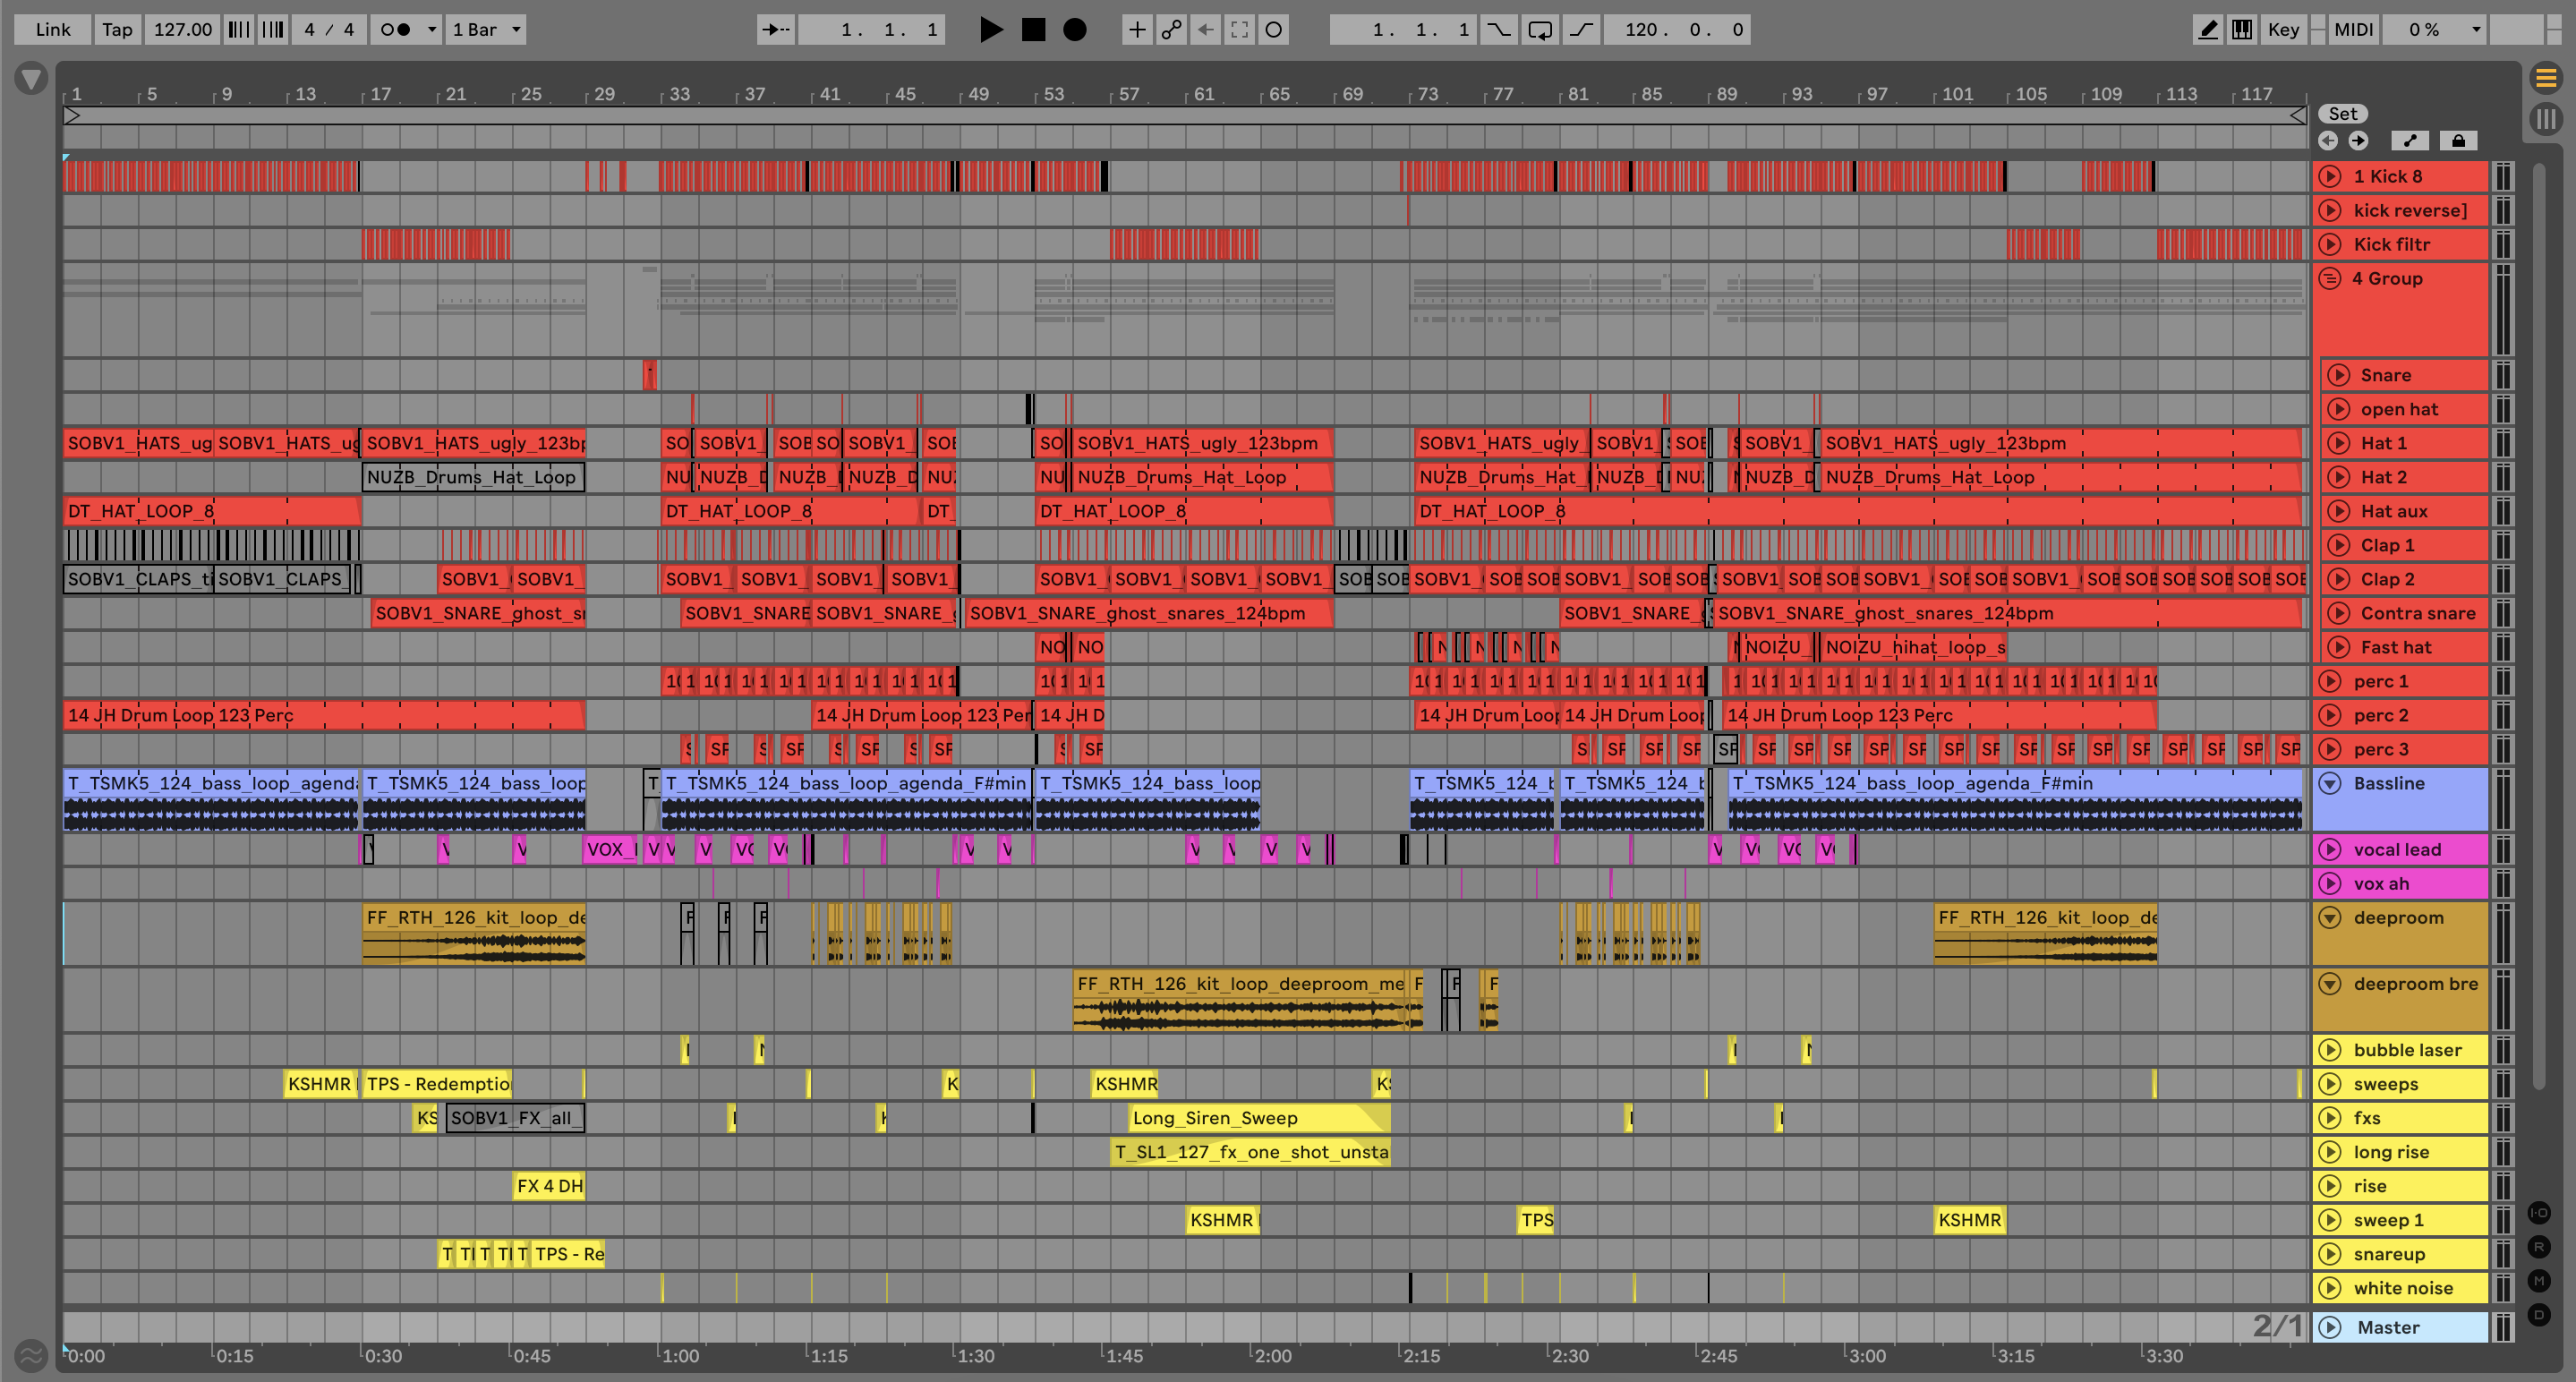Click the Tap tempo button
This screenshot has height=1382, width=2576.
pyautogui.click(x=117, y=29)
